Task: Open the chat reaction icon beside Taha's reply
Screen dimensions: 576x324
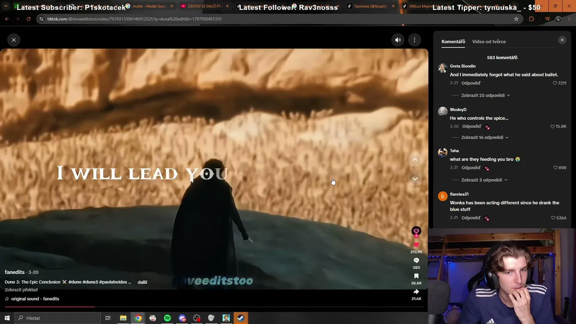Action: coord(486,168)
